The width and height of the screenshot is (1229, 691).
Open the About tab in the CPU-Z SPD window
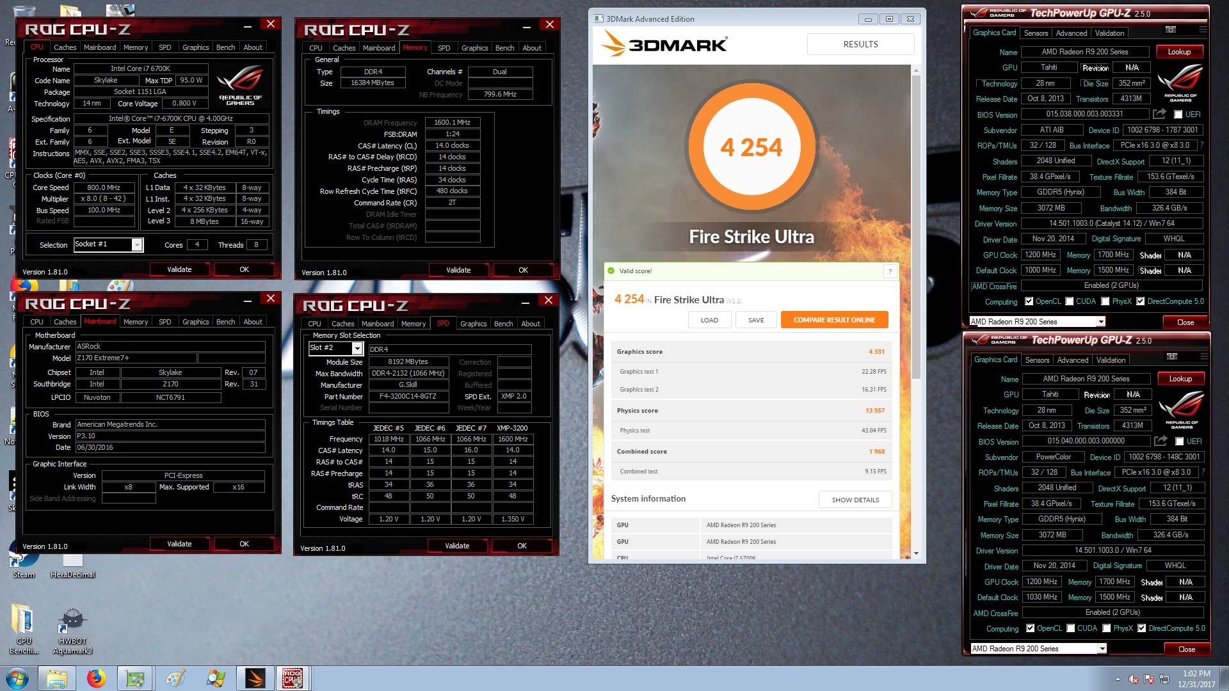[530, 324]
